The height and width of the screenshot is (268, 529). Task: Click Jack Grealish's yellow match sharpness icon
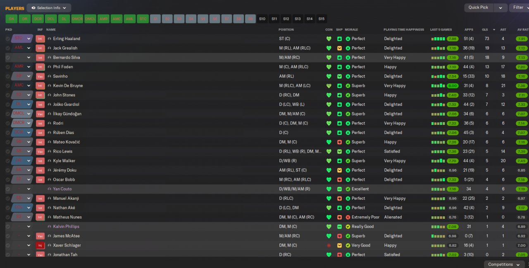tap(339, 48)
